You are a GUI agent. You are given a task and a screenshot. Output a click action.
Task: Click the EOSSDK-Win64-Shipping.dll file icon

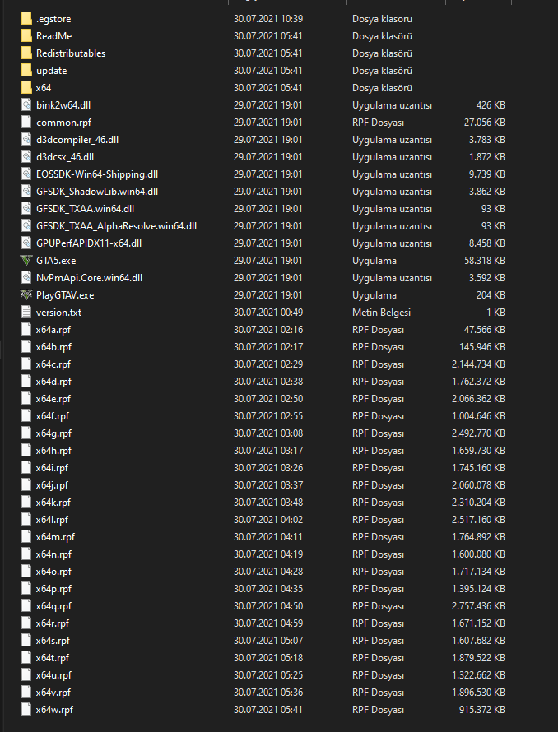pyautogui.click(x=26, y=174)
